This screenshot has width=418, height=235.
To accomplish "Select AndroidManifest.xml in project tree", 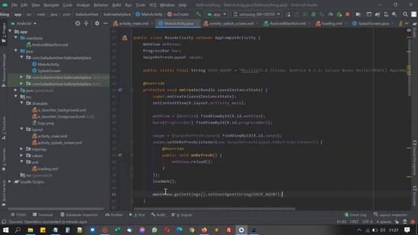I will pos(50,45).
